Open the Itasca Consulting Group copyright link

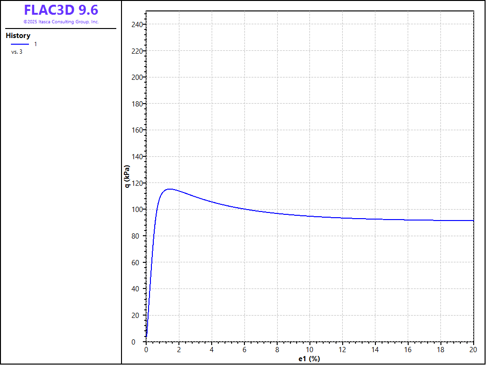[61, 22]
